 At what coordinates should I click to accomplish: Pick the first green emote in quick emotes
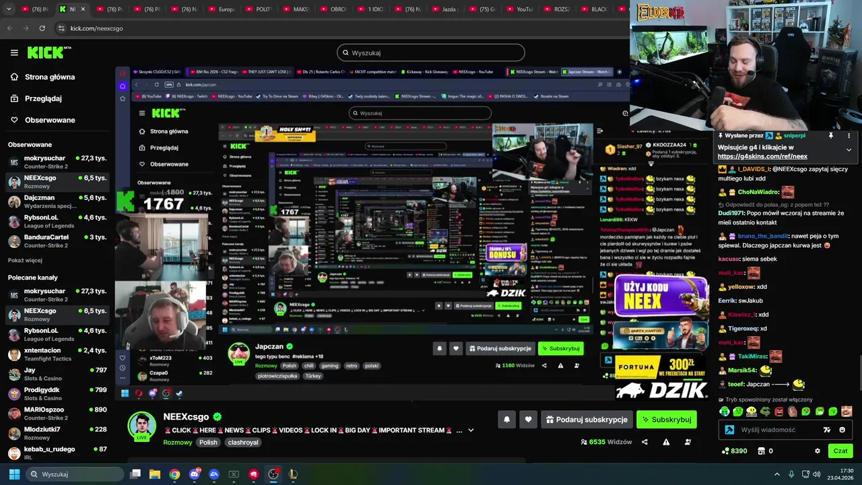coord(725,412)
